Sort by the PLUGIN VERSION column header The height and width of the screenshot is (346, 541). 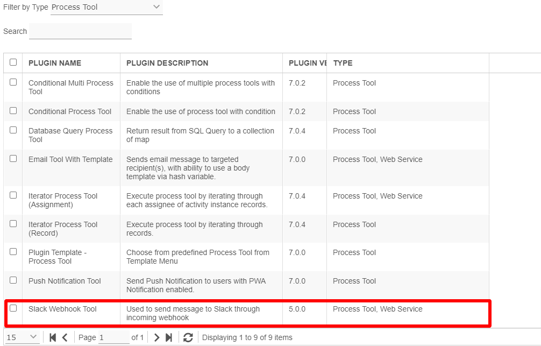point(308,63)
